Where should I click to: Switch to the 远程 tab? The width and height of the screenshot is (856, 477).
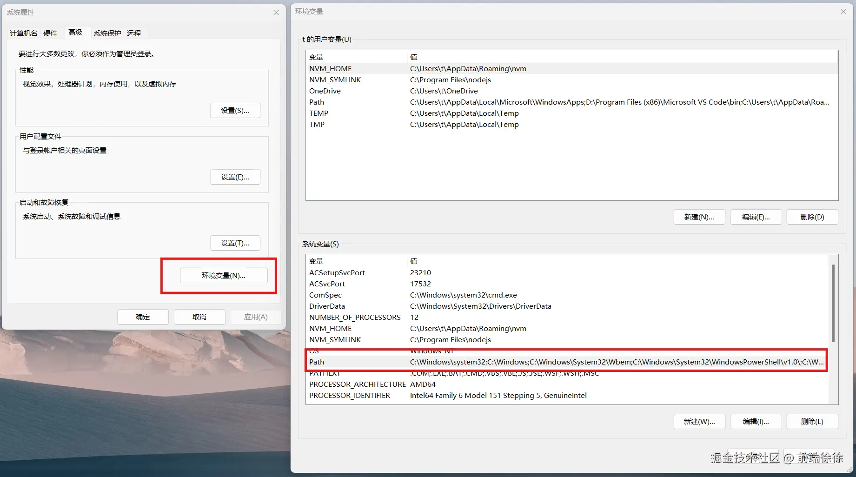coord(134,33)
